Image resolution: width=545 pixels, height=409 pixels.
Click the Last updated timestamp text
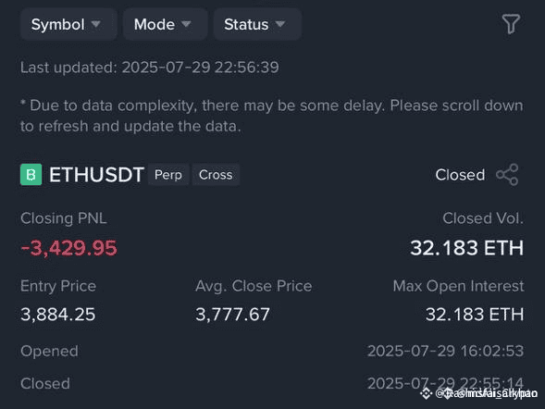pyautogui.click(x=150, y=68)
